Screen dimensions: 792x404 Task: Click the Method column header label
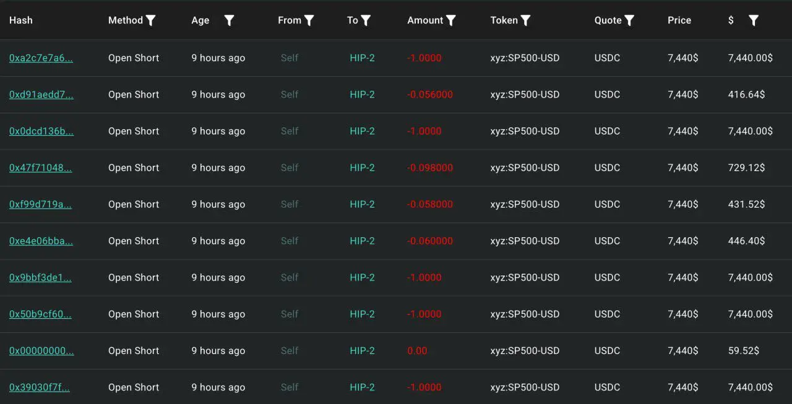[126, 20]
